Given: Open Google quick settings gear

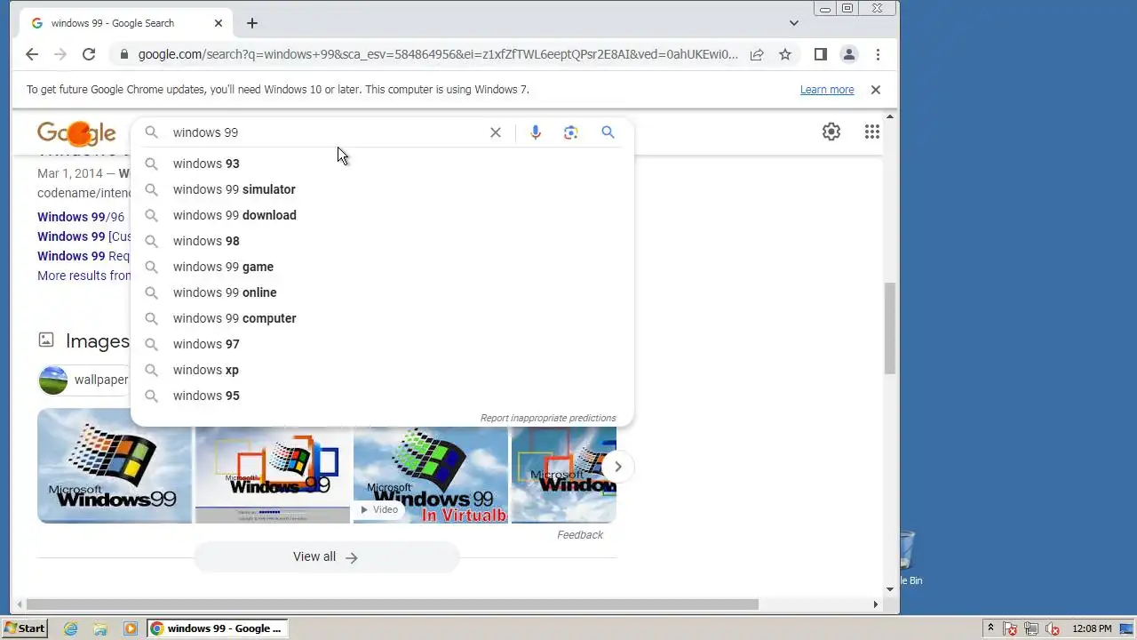Looking at the screenshot, I should point(831,132).
